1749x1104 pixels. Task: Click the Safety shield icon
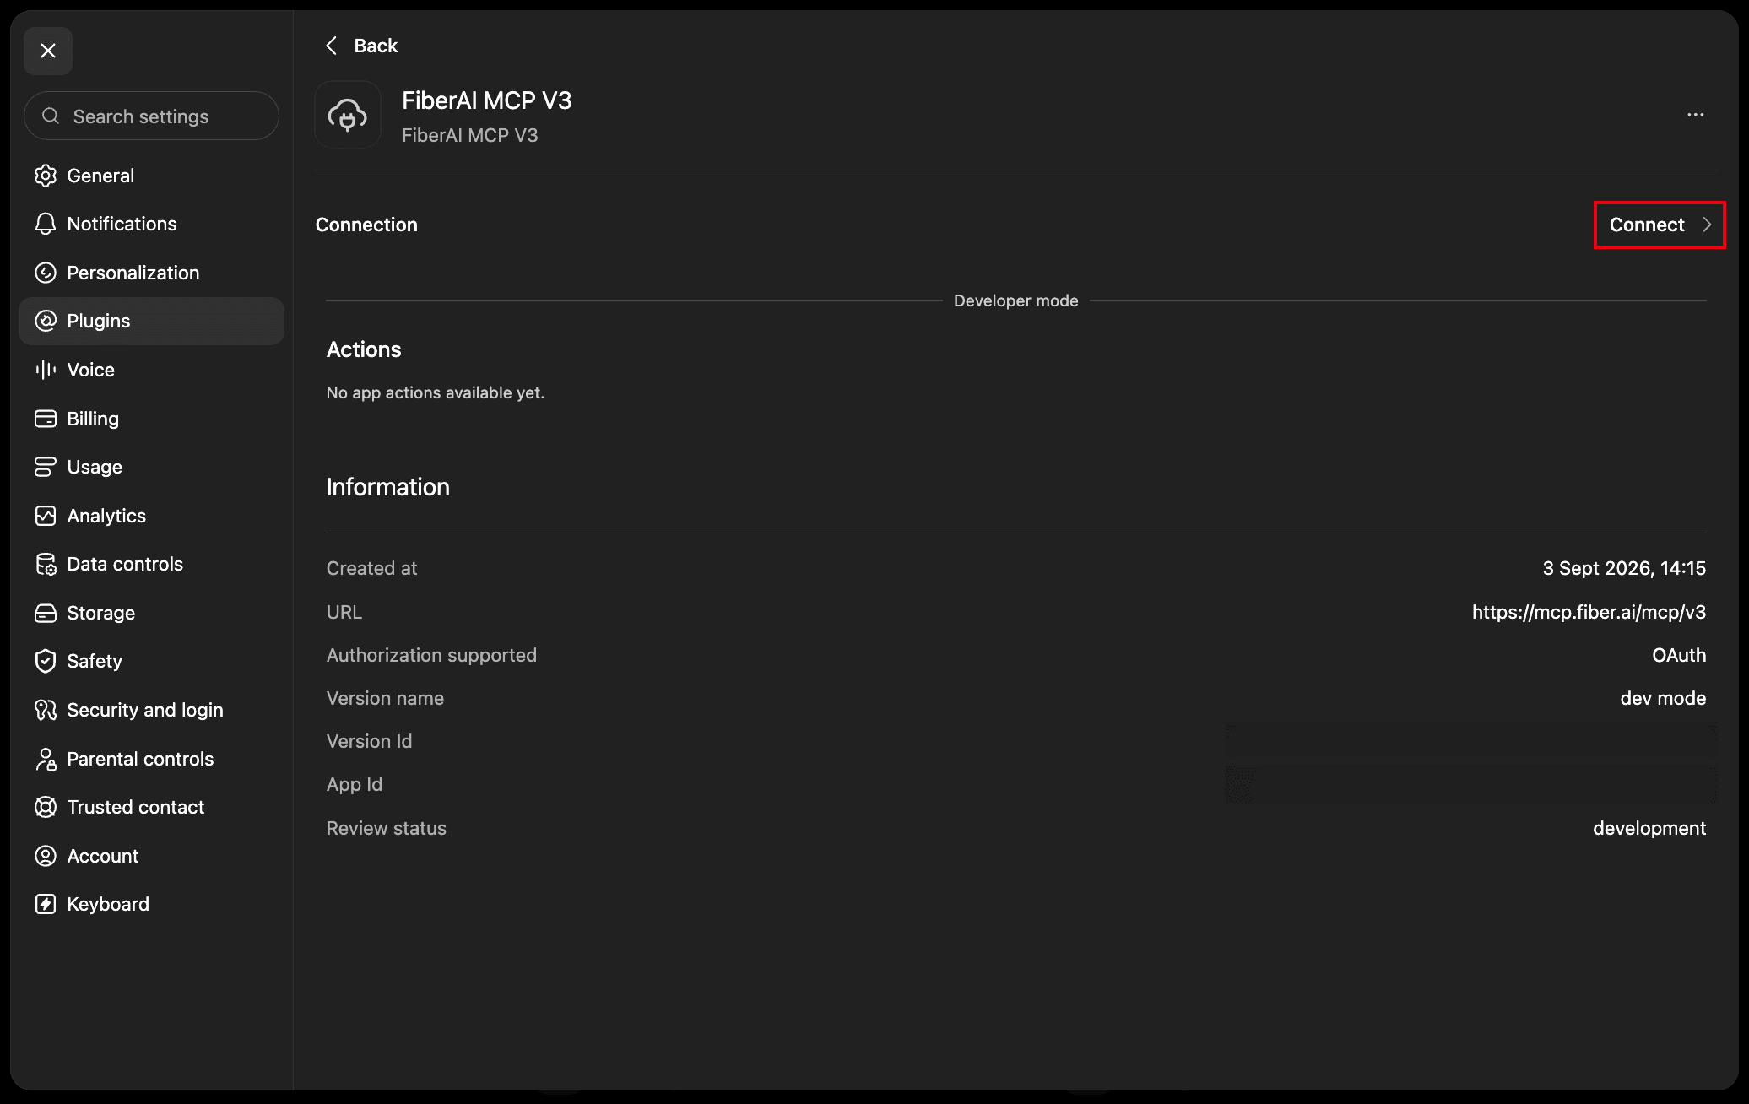coord(46,661)
